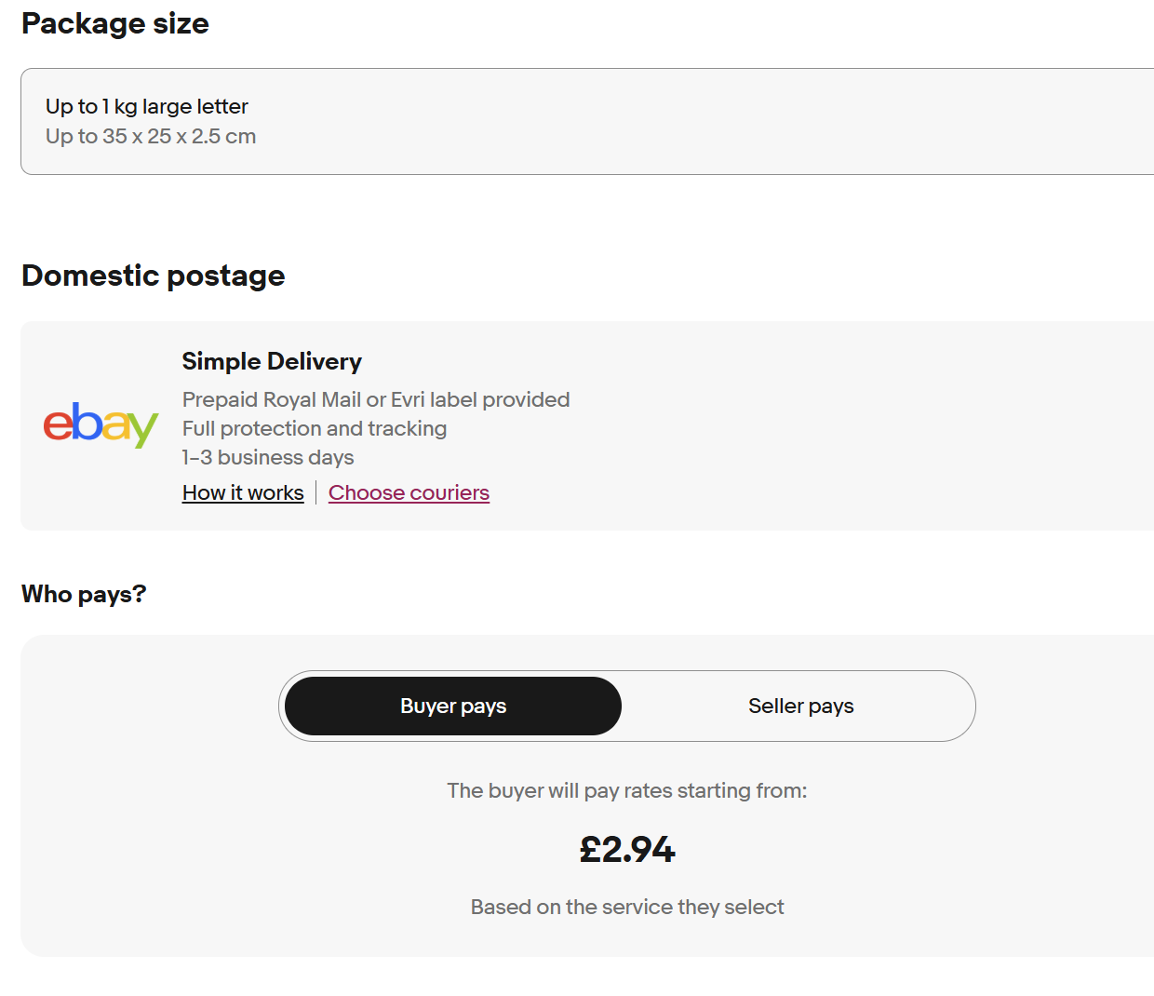Click the 'Simple Delivery' title

coord(272,361)
